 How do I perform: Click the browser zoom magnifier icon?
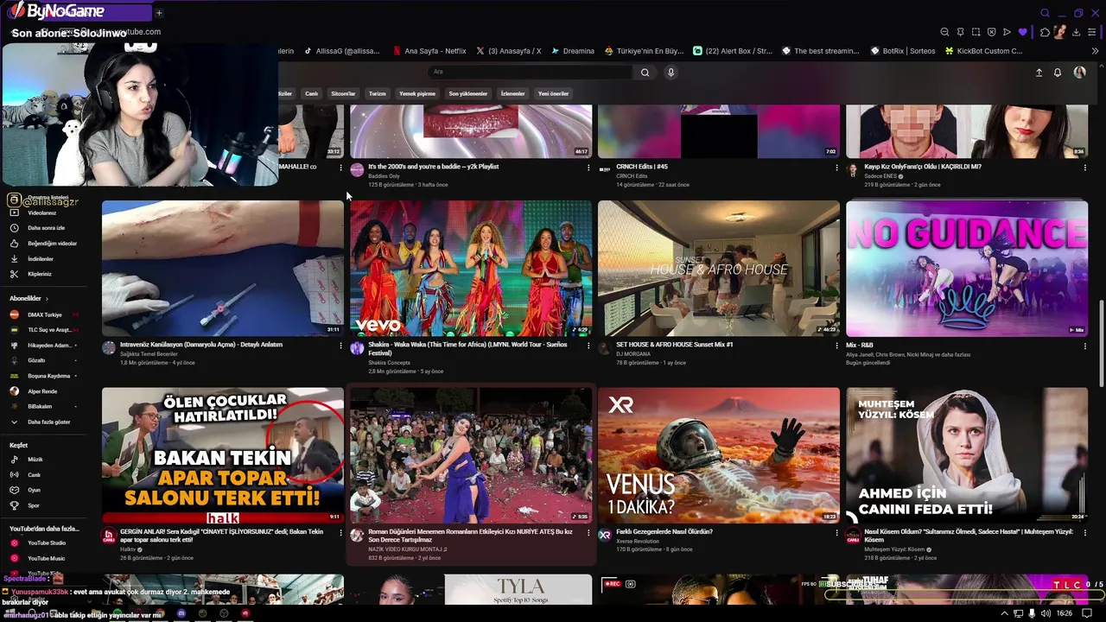coord(944,32)
